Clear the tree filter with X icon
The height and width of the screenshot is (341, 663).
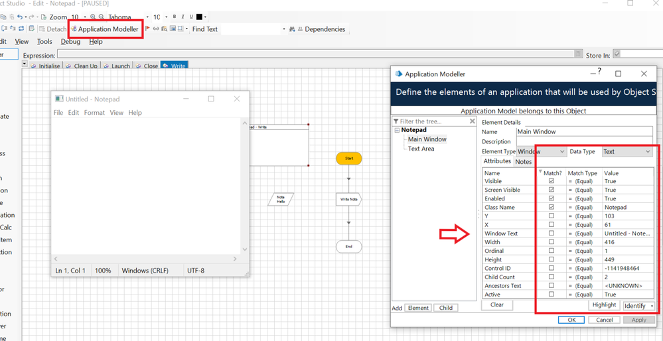pyautogui.click(x=473, y=121)
